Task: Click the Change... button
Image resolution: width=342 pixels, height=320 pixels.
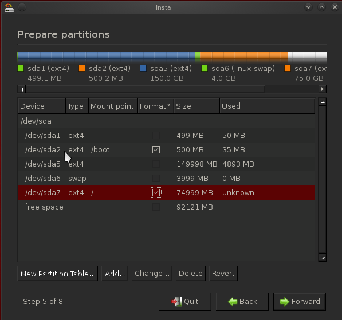Action: point(152,274)
